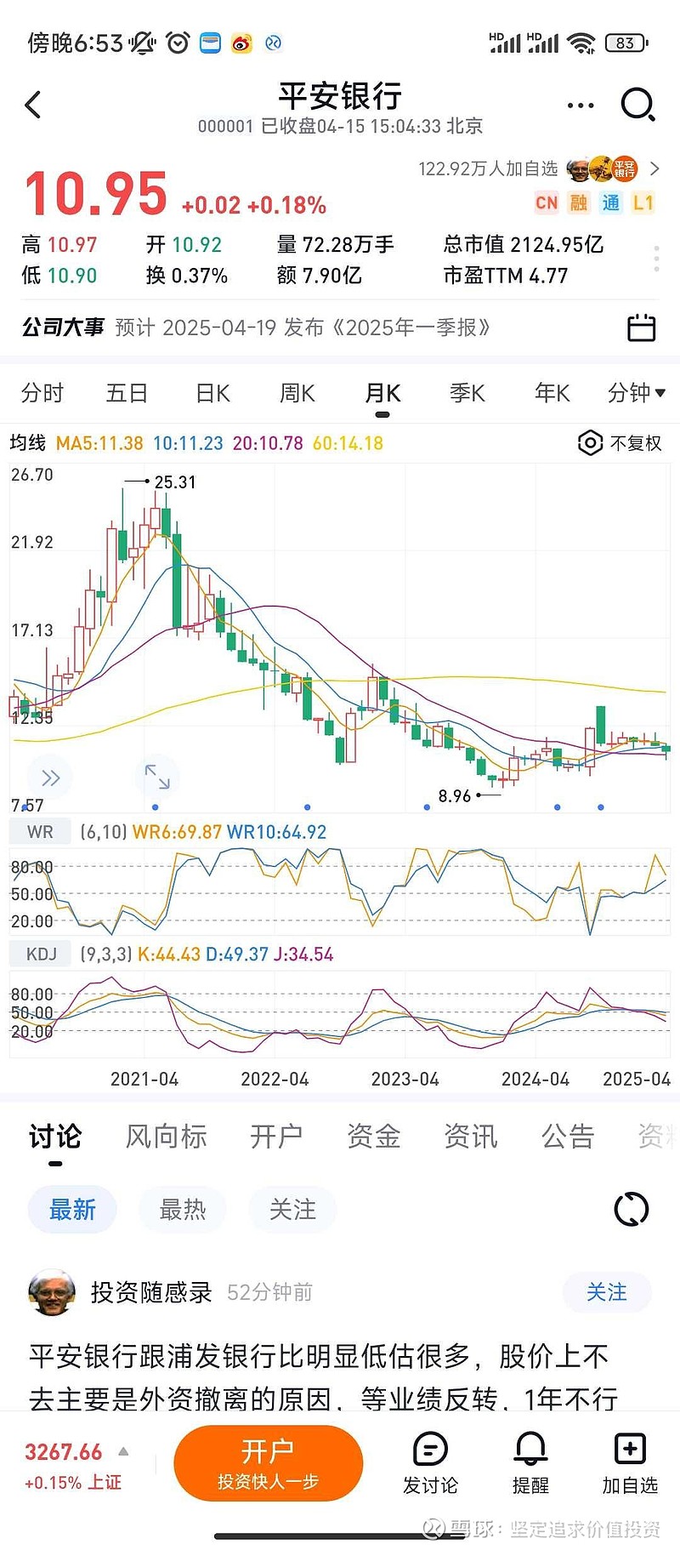The image size is (680, 1550).
Task: Open 公司大事 company events notice
Action: click(x=340, y=328)
